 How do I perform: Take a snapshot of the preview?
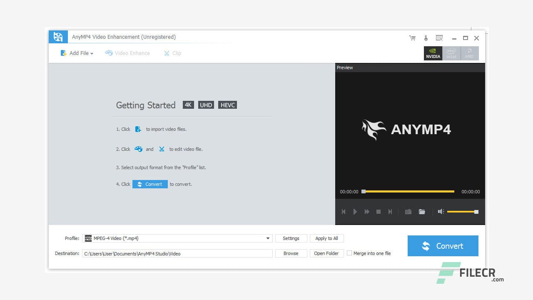408,212
